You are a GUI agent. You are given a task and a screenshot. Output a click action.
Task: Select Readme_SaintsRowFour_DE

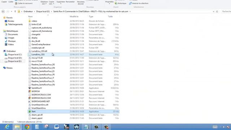pos(43,65)
